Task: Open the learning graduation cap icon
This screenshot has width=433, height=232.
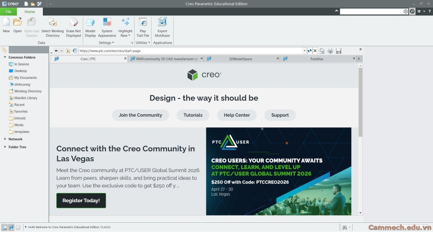Action: click(x=419, y=12)
